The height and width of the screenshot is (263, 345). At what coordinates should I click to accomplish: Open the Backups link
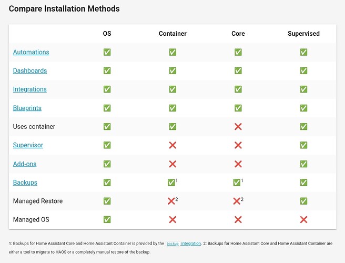click(25, 183)
